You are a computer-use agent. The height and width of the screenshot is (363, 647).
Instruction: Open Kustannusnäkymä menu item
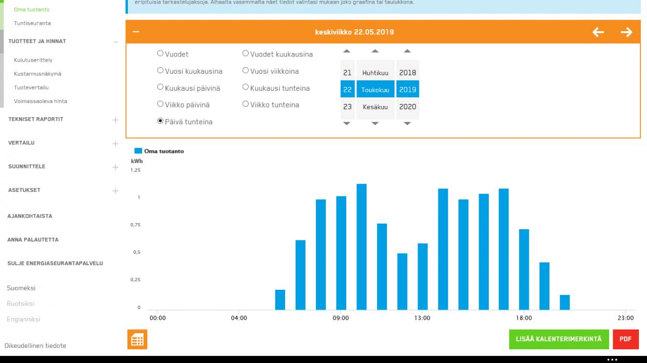37,74
